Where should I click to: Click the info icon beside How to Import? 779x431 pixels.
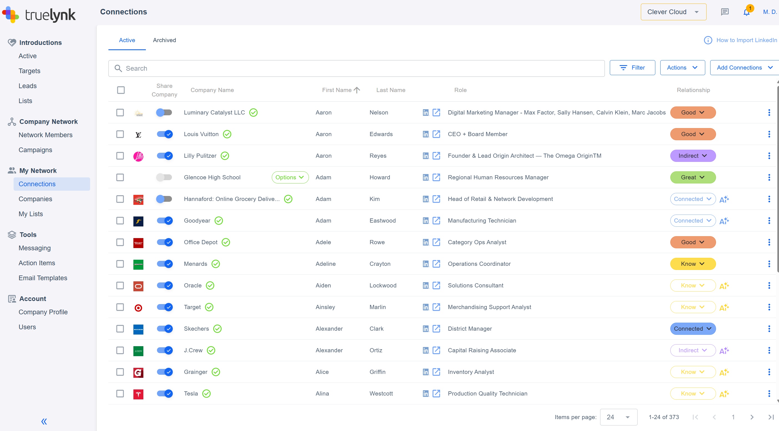(708, 40)
